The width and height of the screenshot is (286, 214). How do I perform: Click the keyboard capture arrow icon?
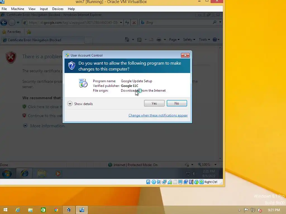[x=201, y=182]
